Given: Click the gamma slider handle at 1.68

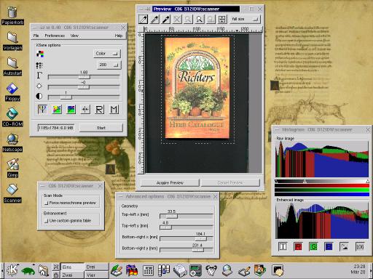Looking at the screenshot, I should point(84,77).
